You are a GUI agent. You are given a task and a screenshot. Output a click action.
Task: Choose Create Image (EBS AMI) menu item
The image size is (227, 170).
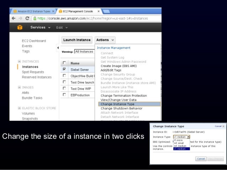[119, 66]
